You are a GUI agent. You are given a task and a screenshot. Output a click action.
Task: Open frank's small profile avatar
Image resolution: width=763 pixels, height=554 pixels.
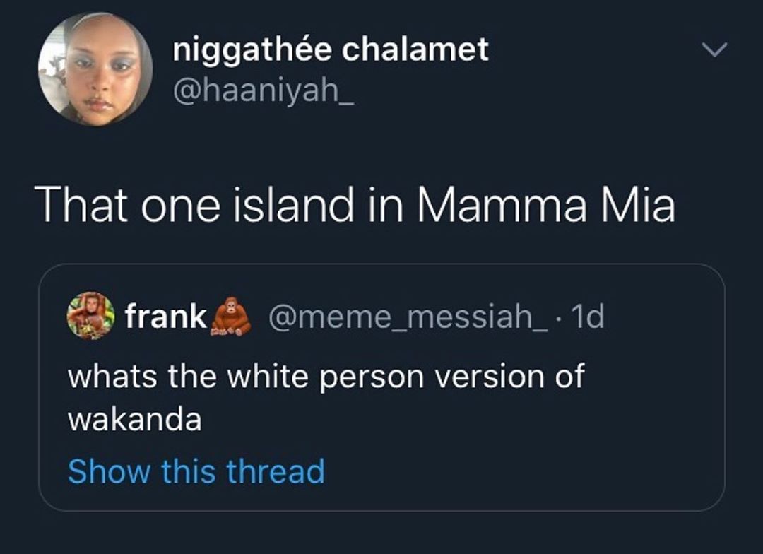pyautogui.click(x=91, y=316)
